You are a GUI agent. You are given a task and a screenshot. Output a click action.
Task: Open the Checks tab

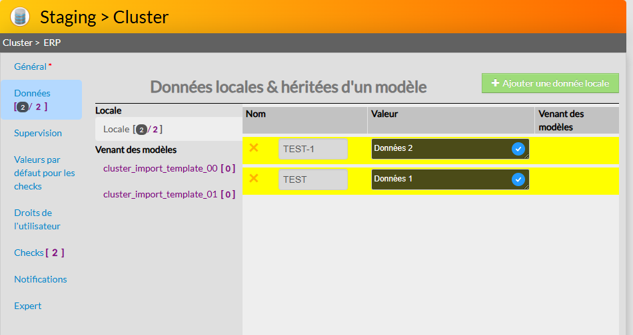coord(39,253)
